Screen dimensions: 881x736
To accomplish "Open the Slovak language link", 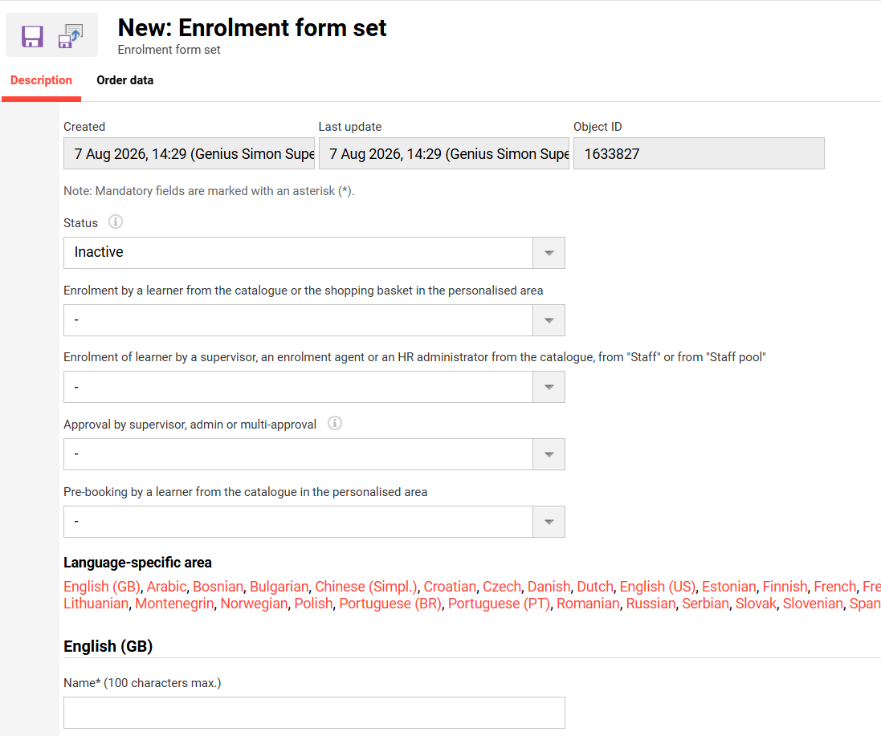I will (756, 604).
